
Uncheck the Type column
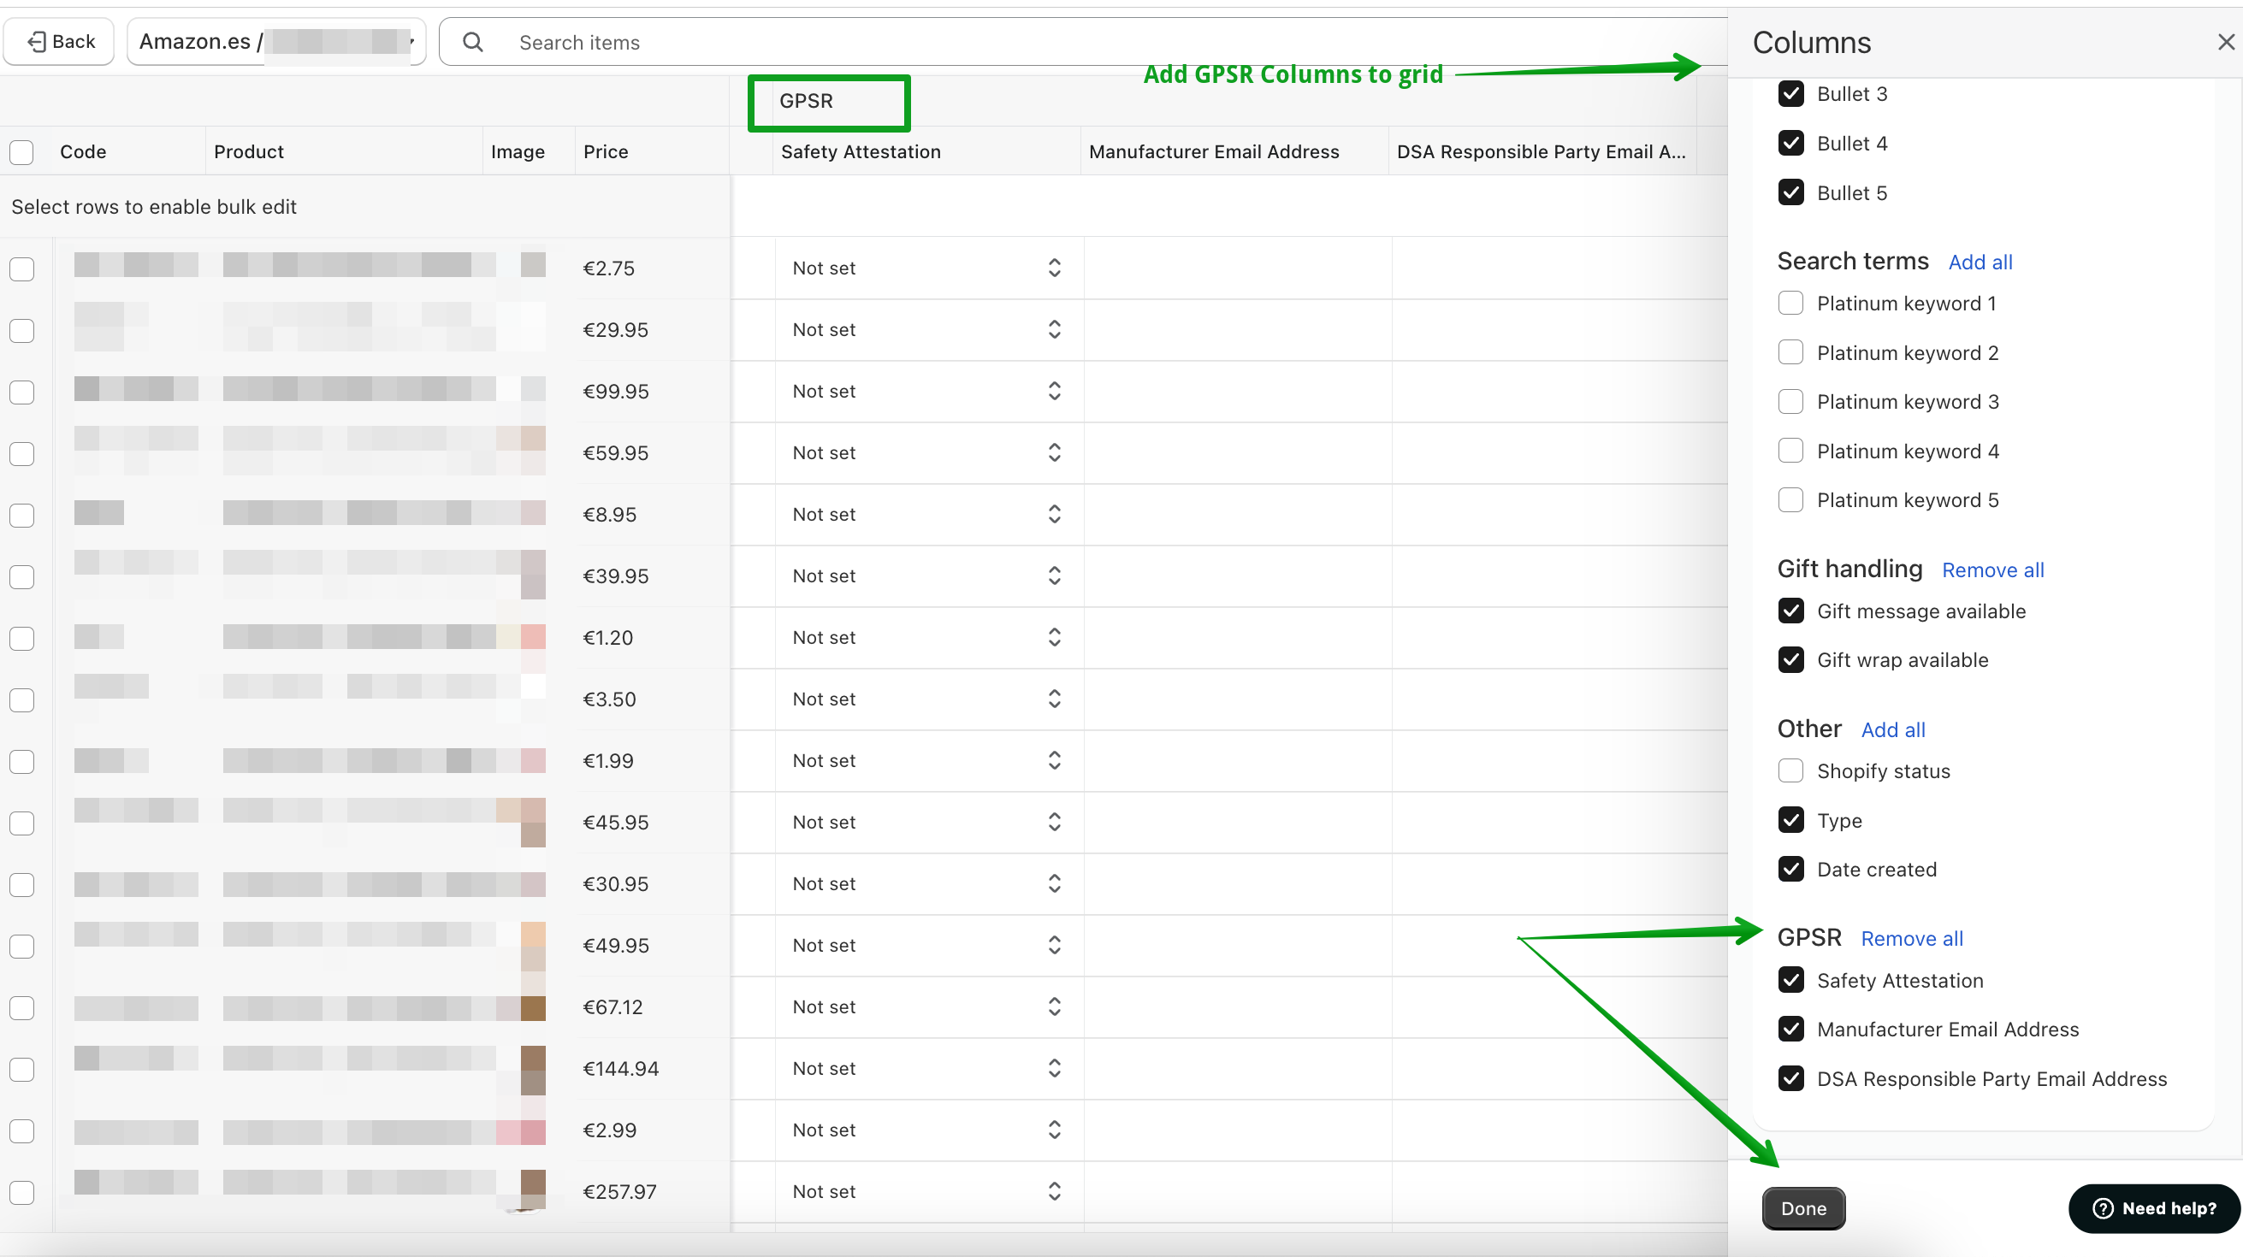pos(1791,821)
